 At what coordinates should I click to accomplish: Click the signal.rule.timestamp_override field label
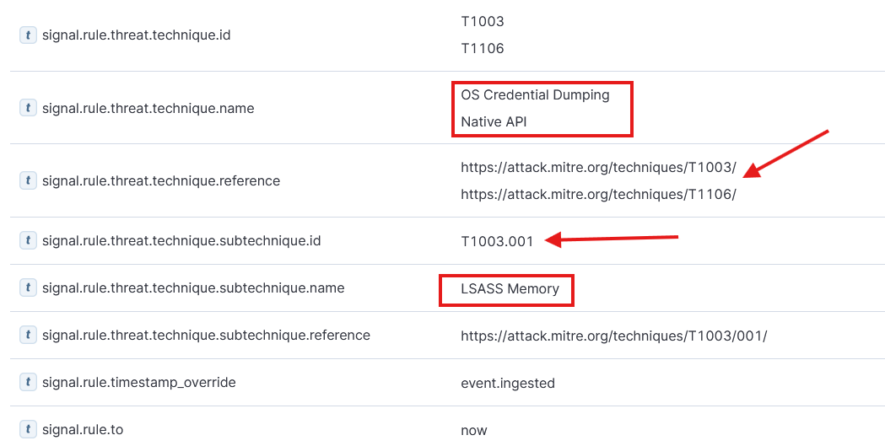(x=139, y=382)
